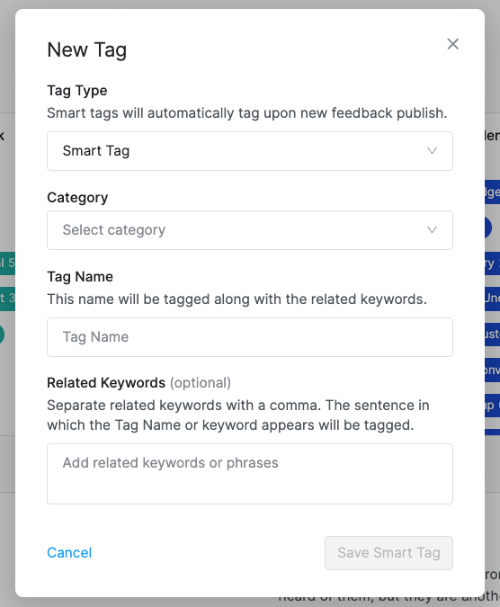The width and height of the screenshot is (500, 607).
Task: Click the (optional) text beside Related Keywords
Action: click(x=201, y=383)
